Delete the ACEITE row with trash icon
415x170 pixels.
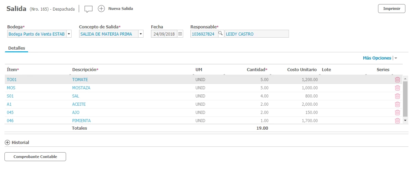[x=397, y=104]
